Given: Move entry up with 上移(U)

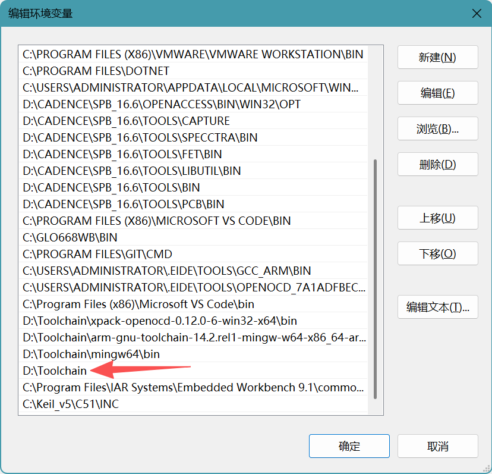Looking at the screenshot, I should coord(438,218).
